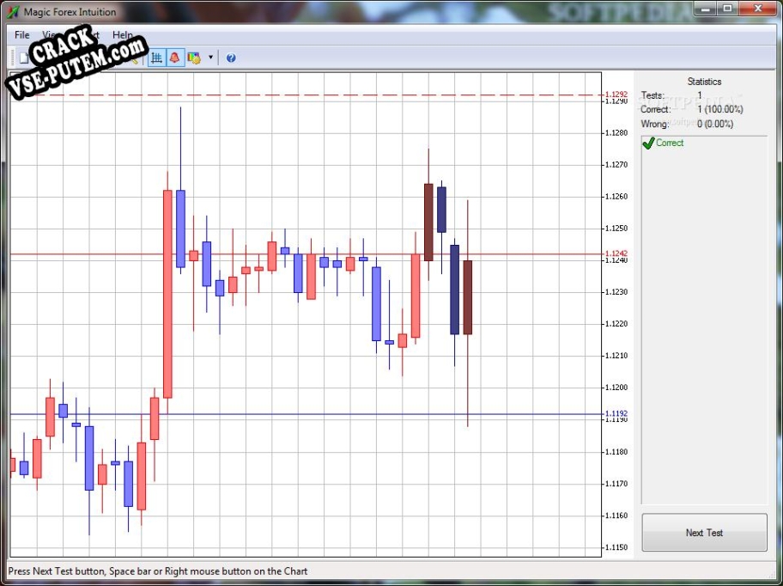
Task: Open the dropdown arrow next to chart colors
Action: pyautogui.click(x=210, y=58)
